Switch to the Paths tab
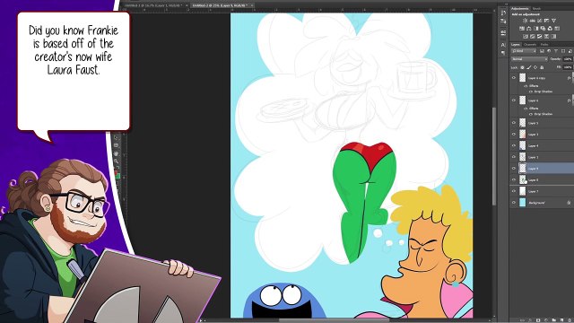This screenshot has width=574, height=323. click(544, 45)
